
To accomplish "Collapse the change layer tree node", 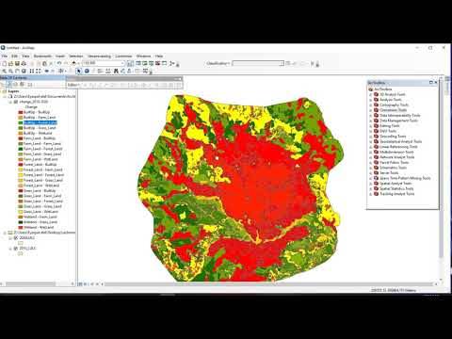I will coord(10,102).
